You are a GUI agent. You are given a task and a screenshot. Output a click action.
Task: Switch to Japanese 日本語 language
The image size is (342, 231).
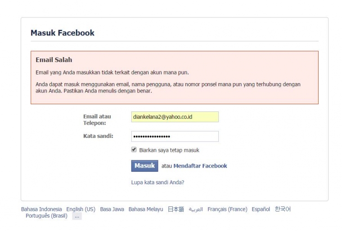176,209
